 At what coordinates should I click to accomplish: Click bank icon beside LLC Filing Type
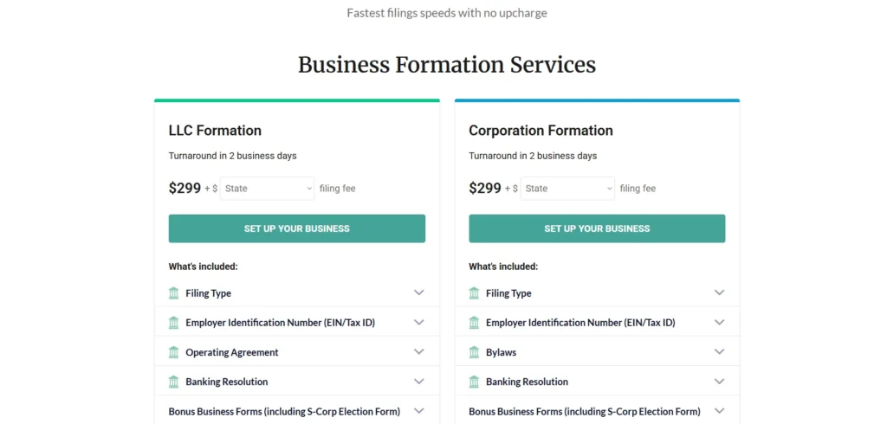pyautogui.click(x=174, y=293)
